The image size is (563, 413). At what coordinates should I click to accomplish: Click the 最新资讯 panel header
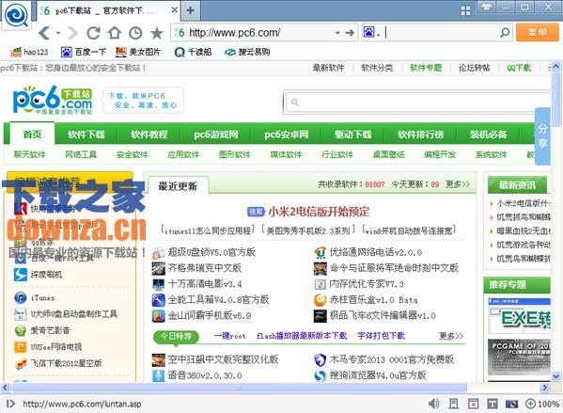pyautogui.click(x=517, y=185)
